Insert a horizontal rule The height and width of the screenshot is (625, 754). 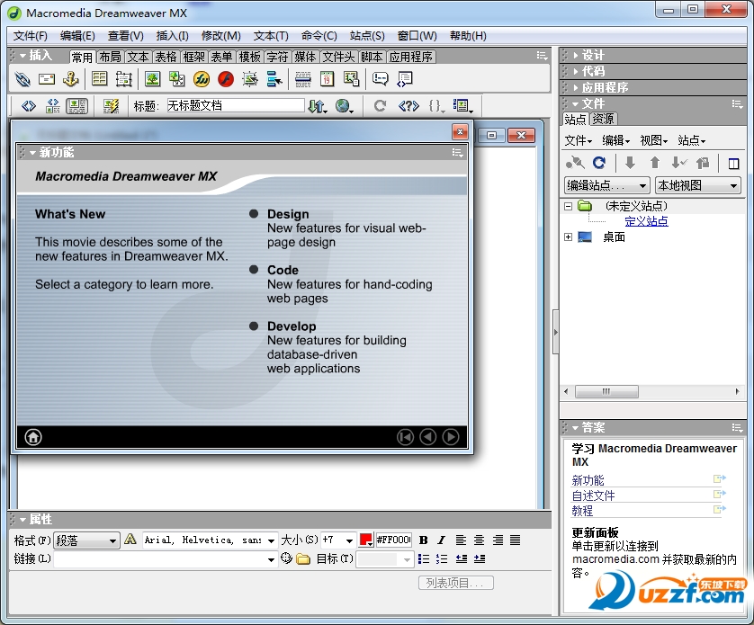(303, 79)
